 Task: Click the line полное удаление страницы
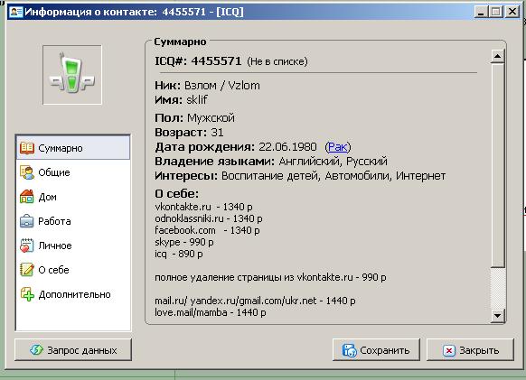[270, 277]
